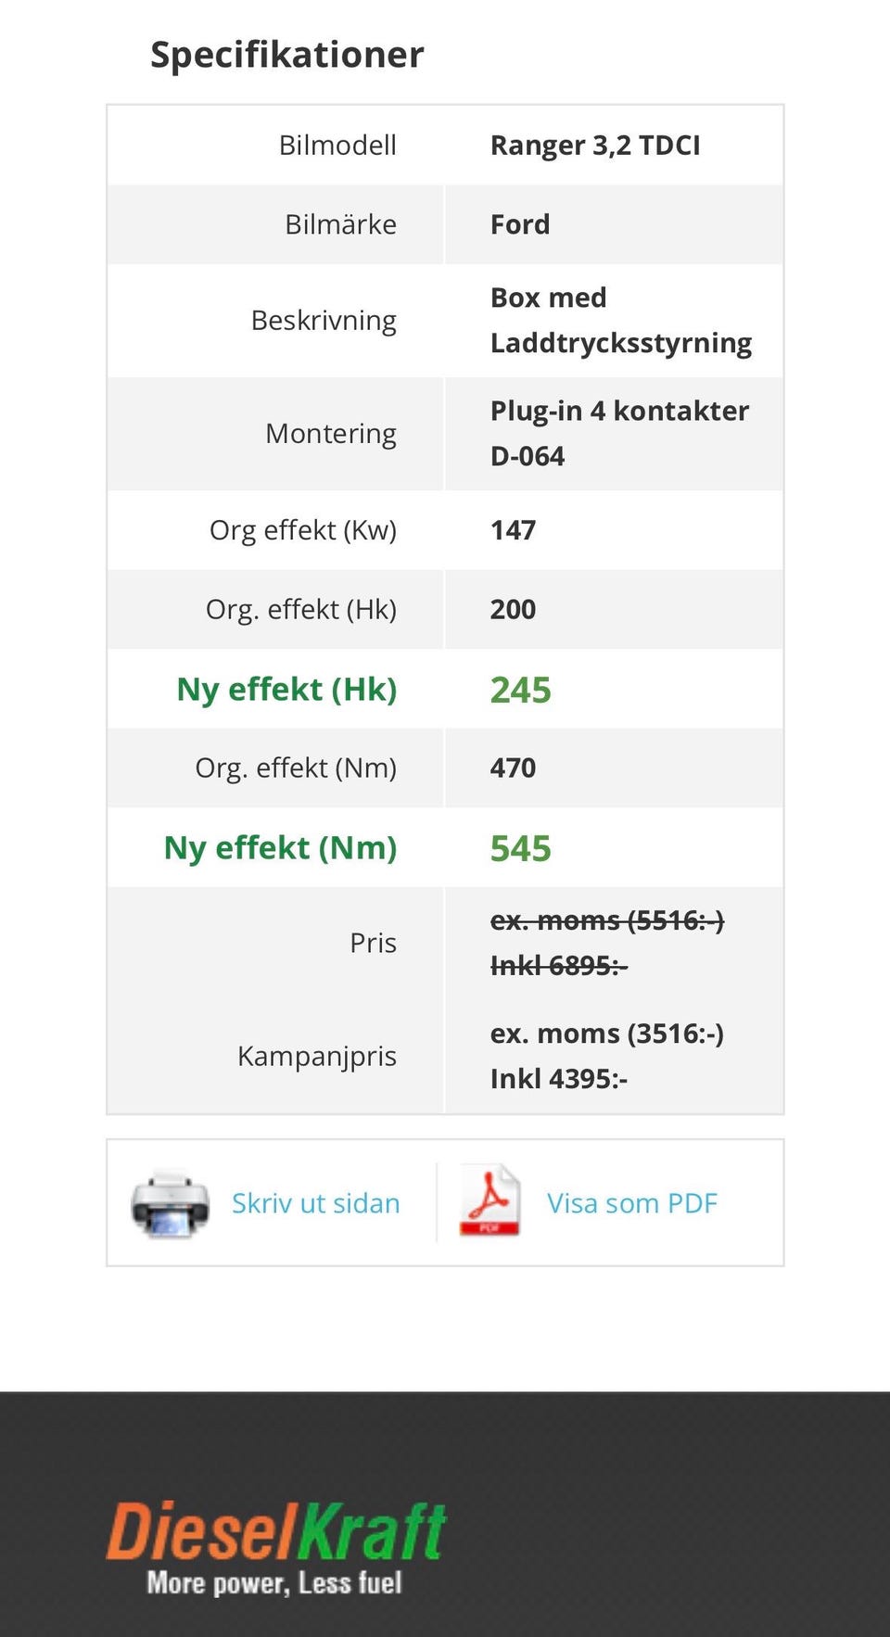Select the 'Ranger 3,2 TDCI' model value

(x=595, y=146)
